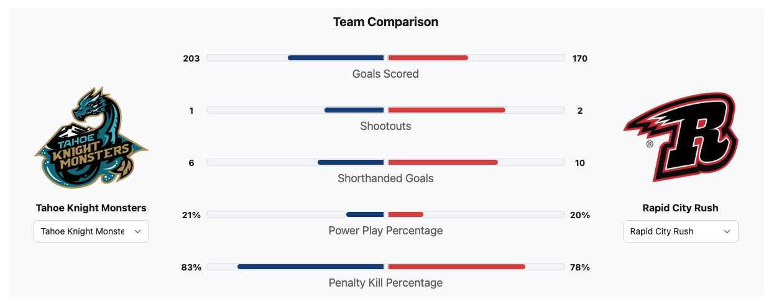The image size is (769, 304).
Task: Click the blue Shootouts bar
Action: (x=354, y=110)
